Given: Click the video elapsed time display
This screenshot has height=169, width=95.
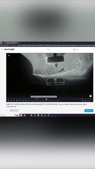Looking at the screenshot, I should 24,101.
